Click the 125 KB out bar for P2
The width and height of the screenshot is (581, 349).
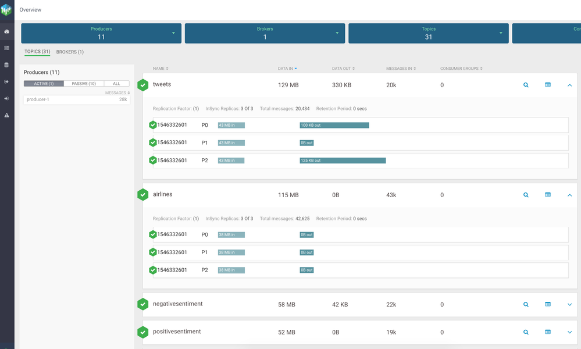point(343,161)
